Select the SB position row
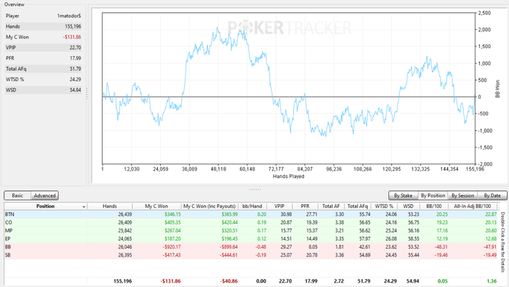 tap(251, 255)
